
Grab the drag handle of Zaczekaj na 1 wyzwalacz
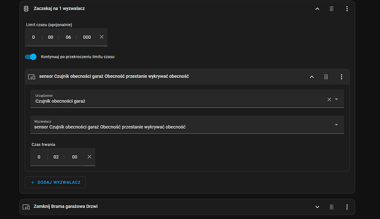tap(332, 9)
